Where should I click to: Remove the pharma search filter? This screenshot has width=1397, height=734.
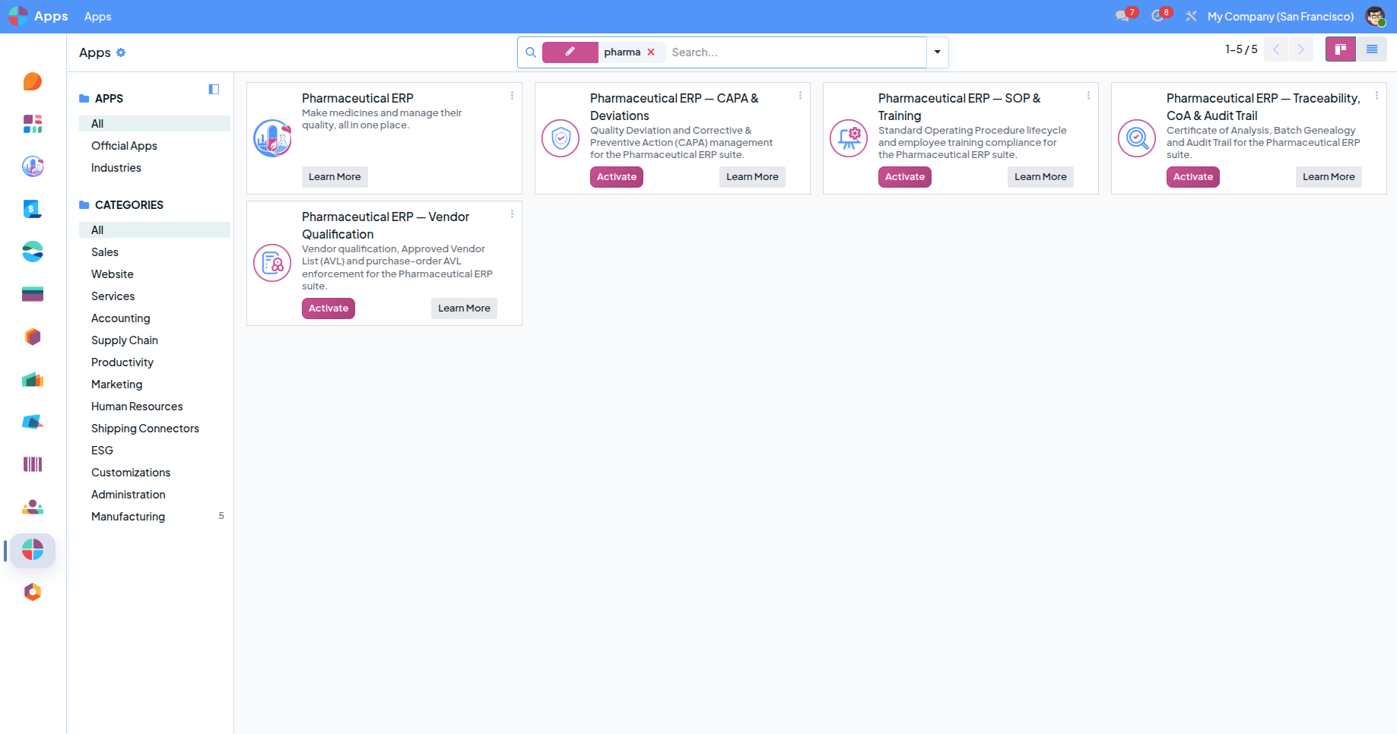[651, 52]
